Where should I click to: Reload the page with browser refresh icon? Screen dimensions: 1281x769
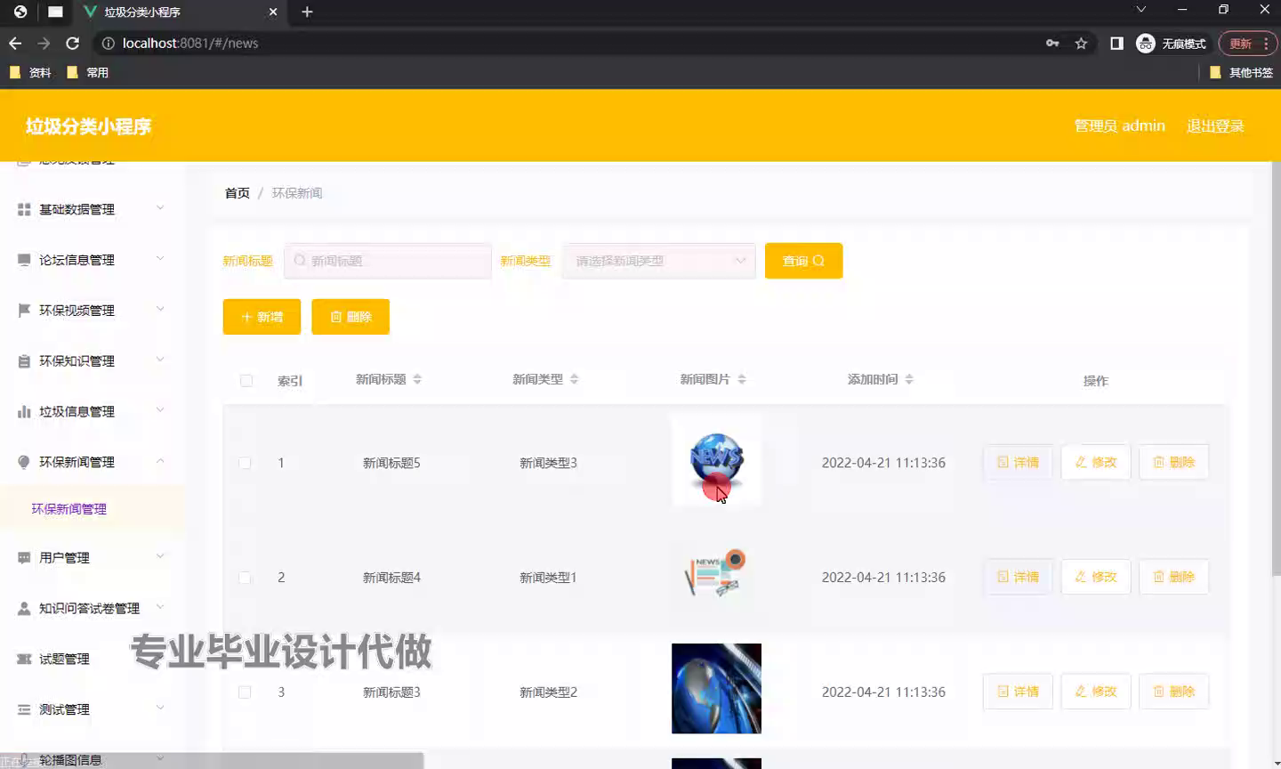click(x=73, y=43)
